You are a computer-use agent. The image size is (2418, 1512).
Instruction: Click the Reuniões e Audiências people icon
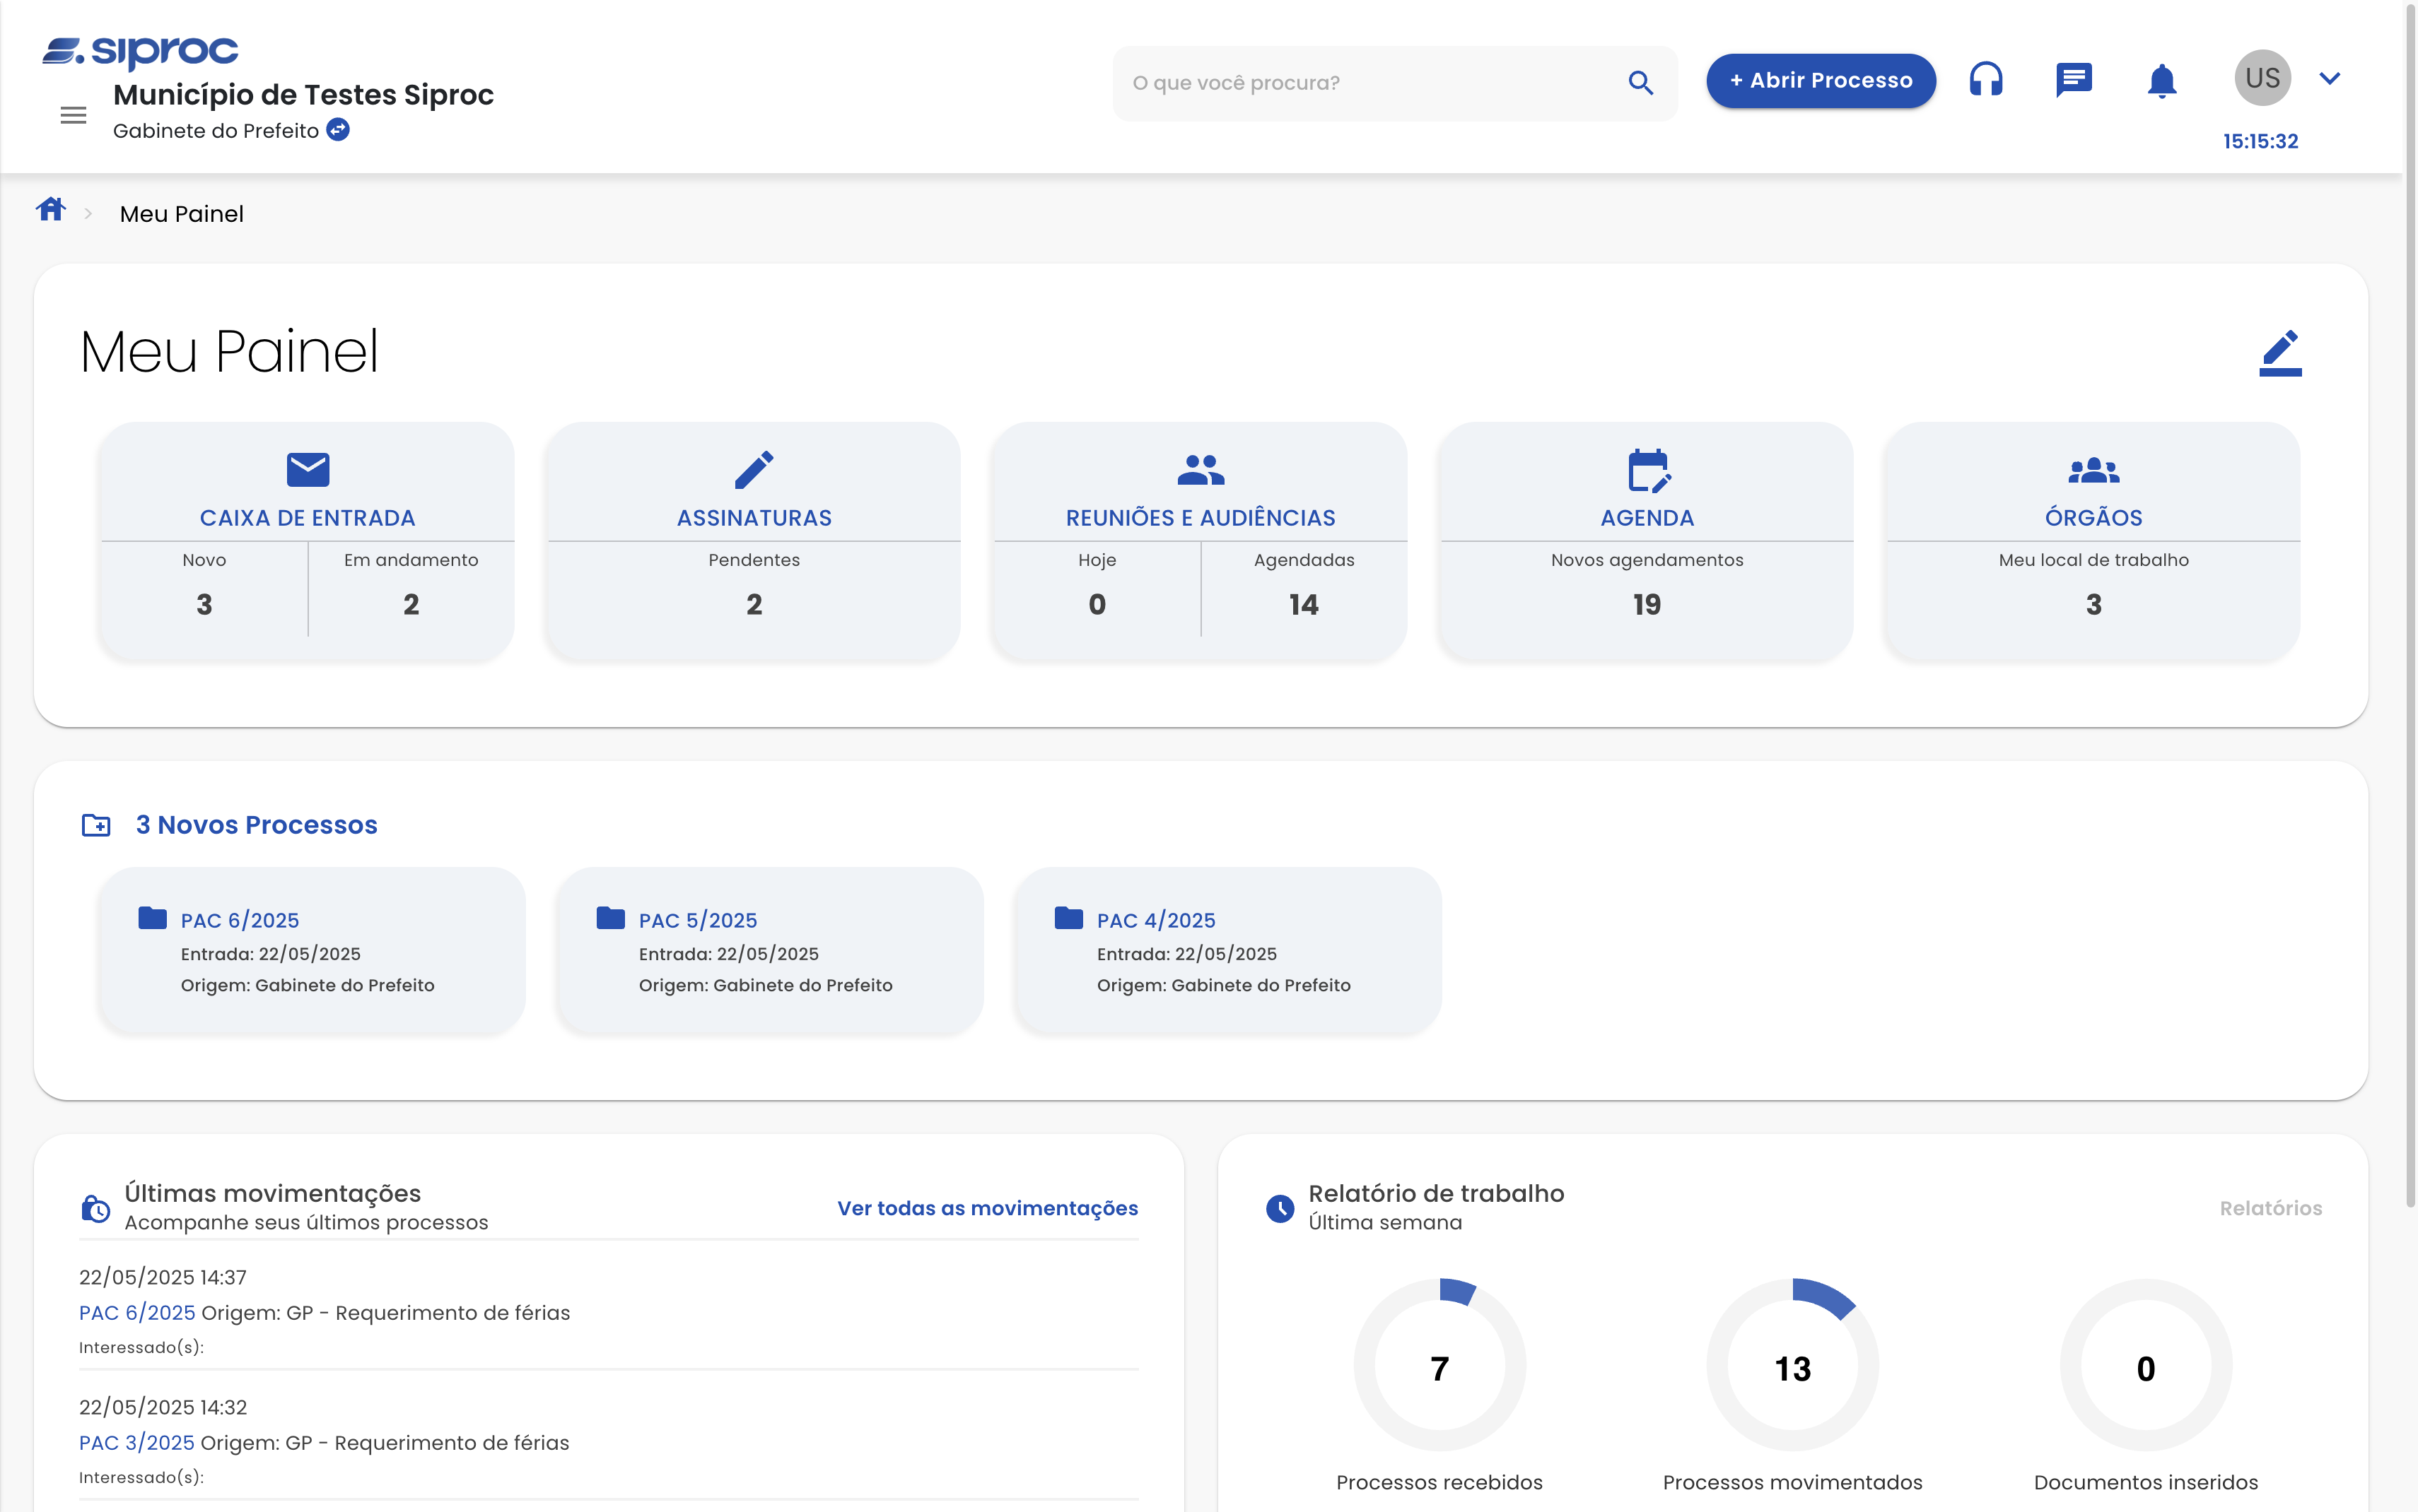pyautogui.click(x=1201, y=469)
